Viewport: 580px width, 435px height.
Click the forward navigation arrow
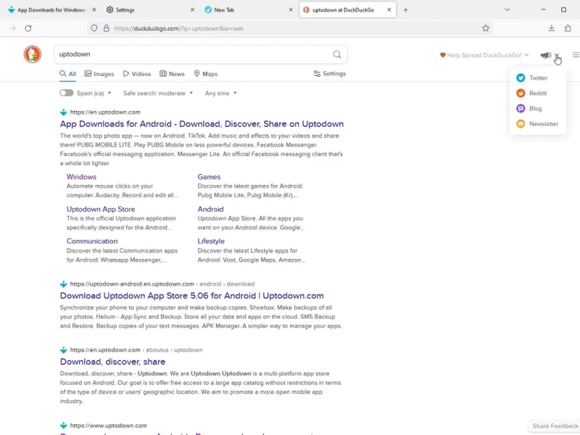pos(12,28)
